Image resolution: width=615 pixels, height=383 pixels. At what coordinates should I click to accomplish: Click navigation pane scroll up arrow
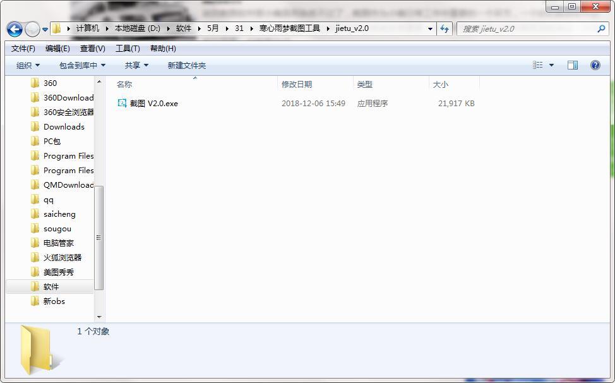[x=99, y=82]
